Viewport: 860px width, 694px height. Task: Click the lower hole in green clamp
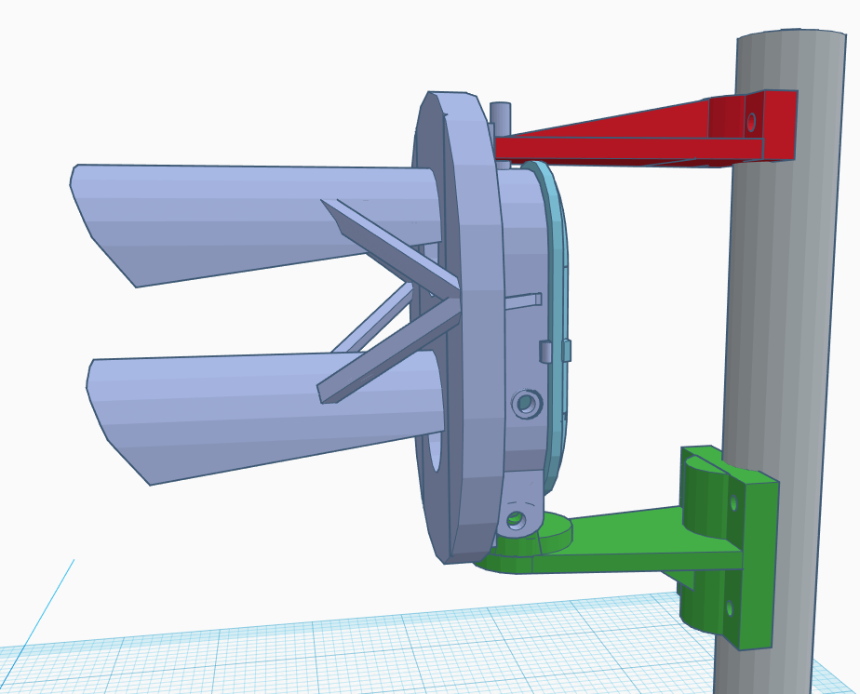[x=729, y=609]
